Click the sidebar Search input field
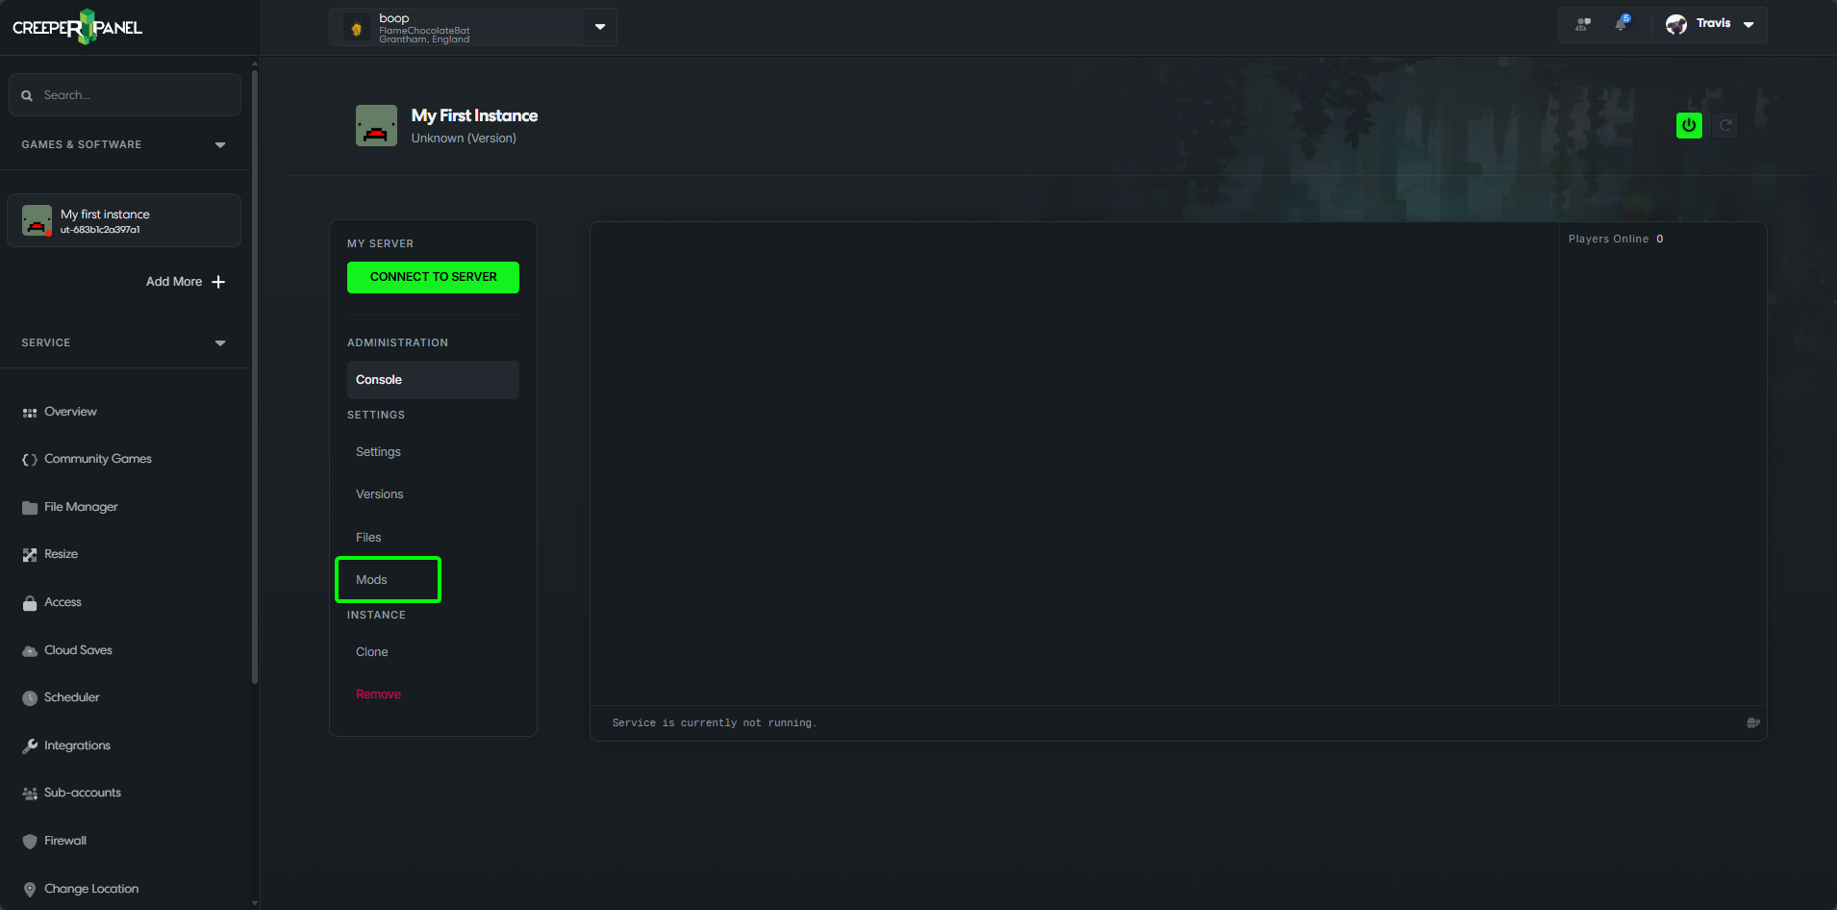The image size is (1837, 910). (125, 95)
